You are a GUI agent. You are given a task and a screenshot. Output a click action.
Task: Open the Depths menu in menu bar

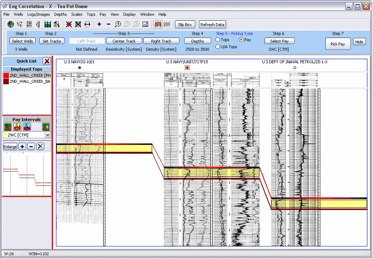[x=61, y=14]
